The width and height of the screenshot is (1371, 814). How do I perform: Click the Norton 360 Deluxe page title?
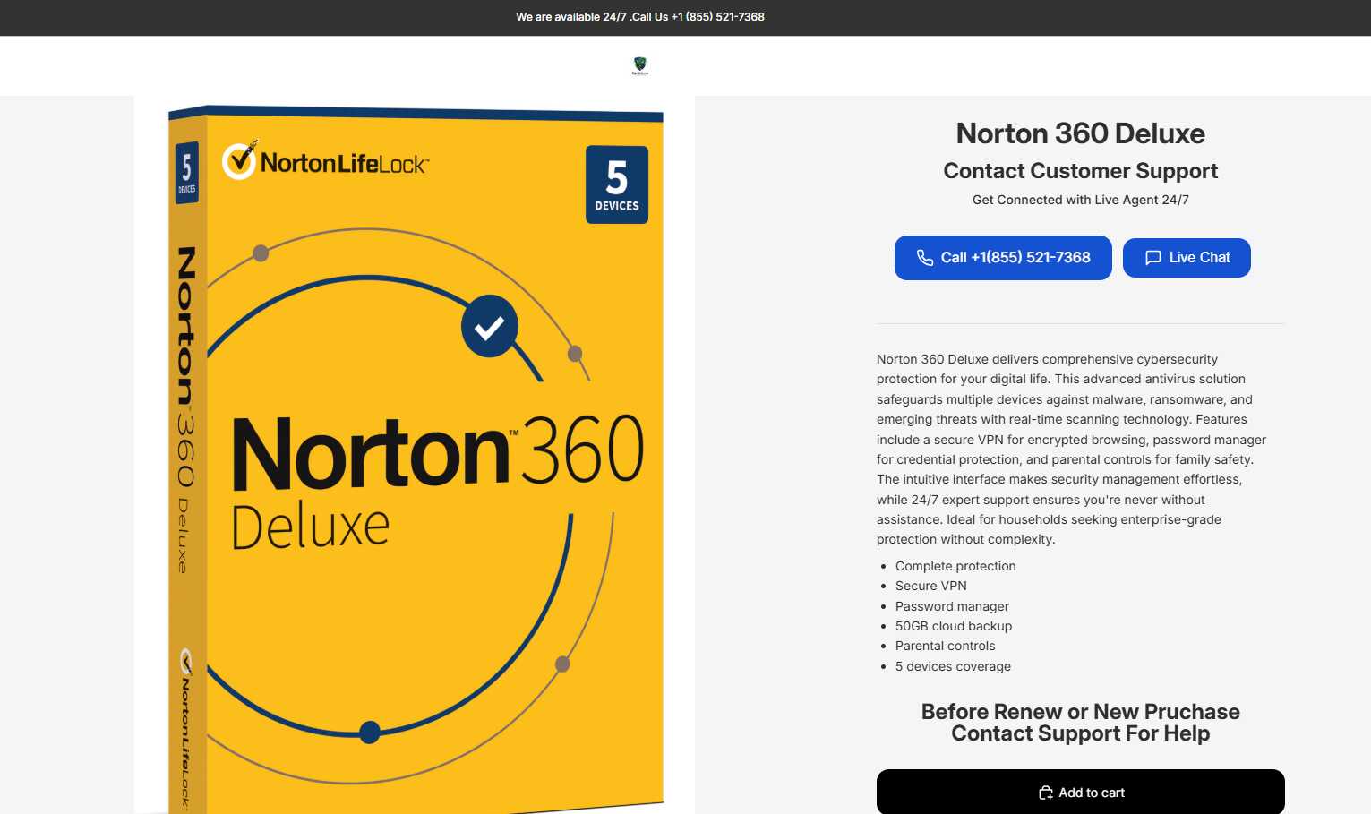point(1081,133)
